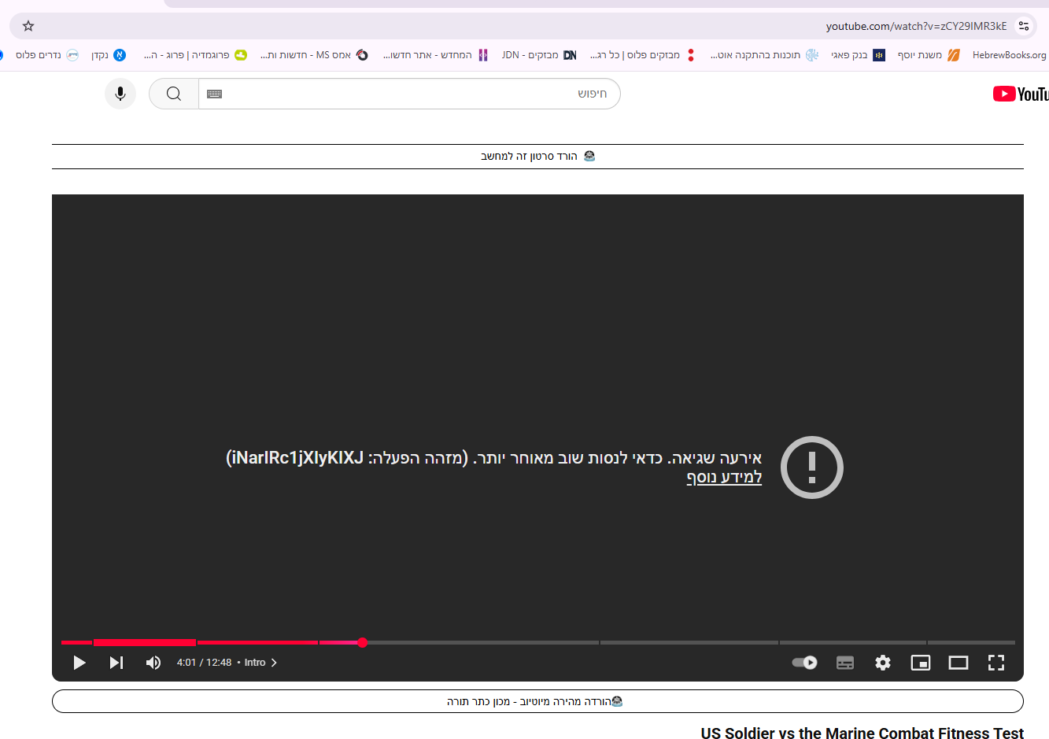The image size is (1049, 739).
Task: Toggle the autoplay switch
Action: tap(804, 663)
